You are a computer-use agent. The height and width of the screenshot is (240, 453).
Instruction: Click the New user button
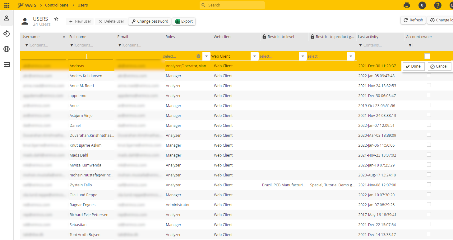80,21
